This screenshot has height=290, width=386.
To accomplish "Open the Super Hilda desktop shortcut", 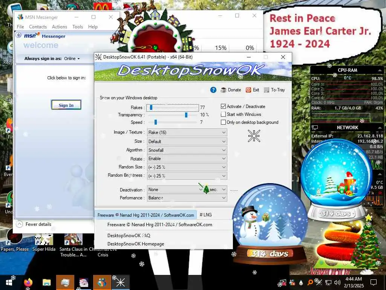I will (x=44, y=243).
